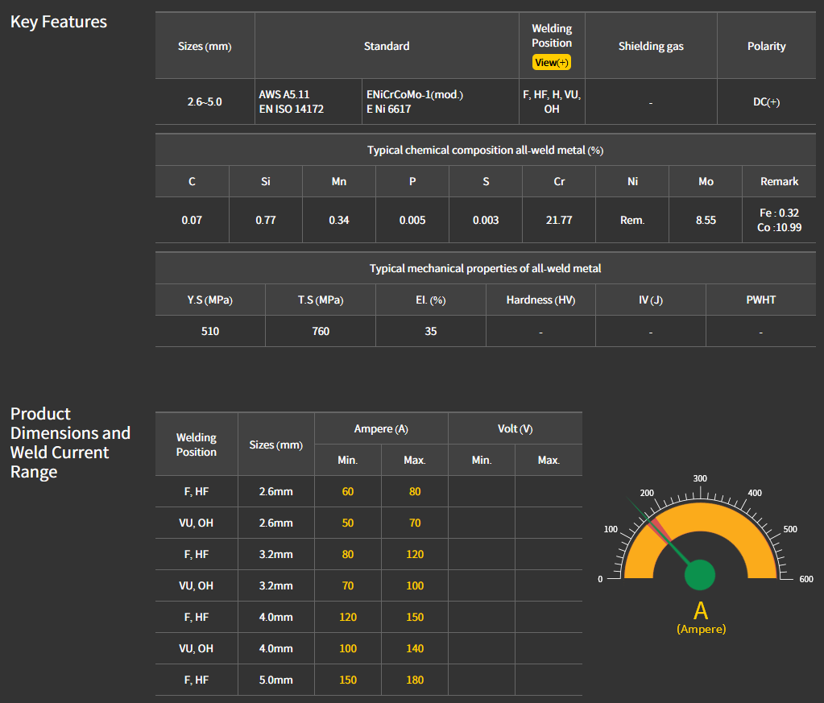Click the 'Volt (V)' column header

point(515,428)
